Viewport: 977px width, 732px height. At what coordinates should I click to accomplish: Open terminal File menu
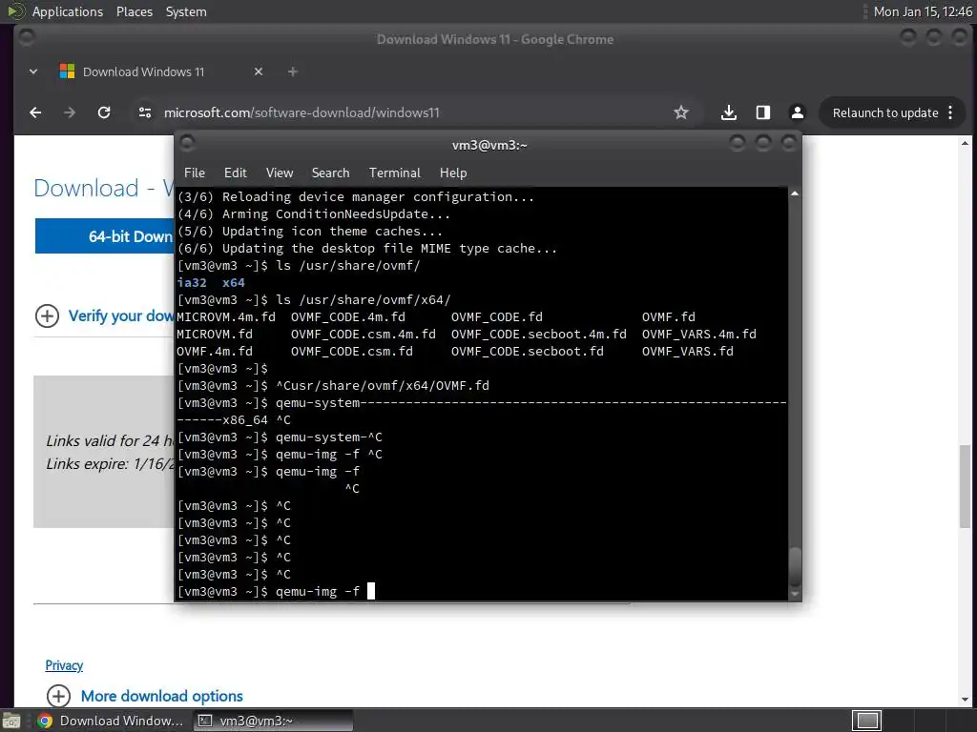195,173
